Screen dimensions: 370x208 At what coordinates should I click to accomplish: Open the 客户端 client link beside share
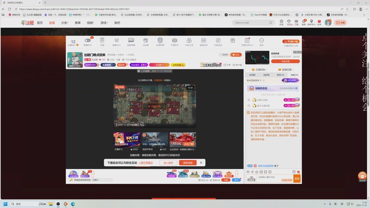tap(237, 65)
